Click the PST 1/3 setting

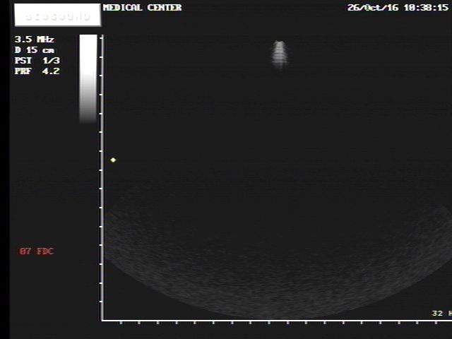point(37,61)
